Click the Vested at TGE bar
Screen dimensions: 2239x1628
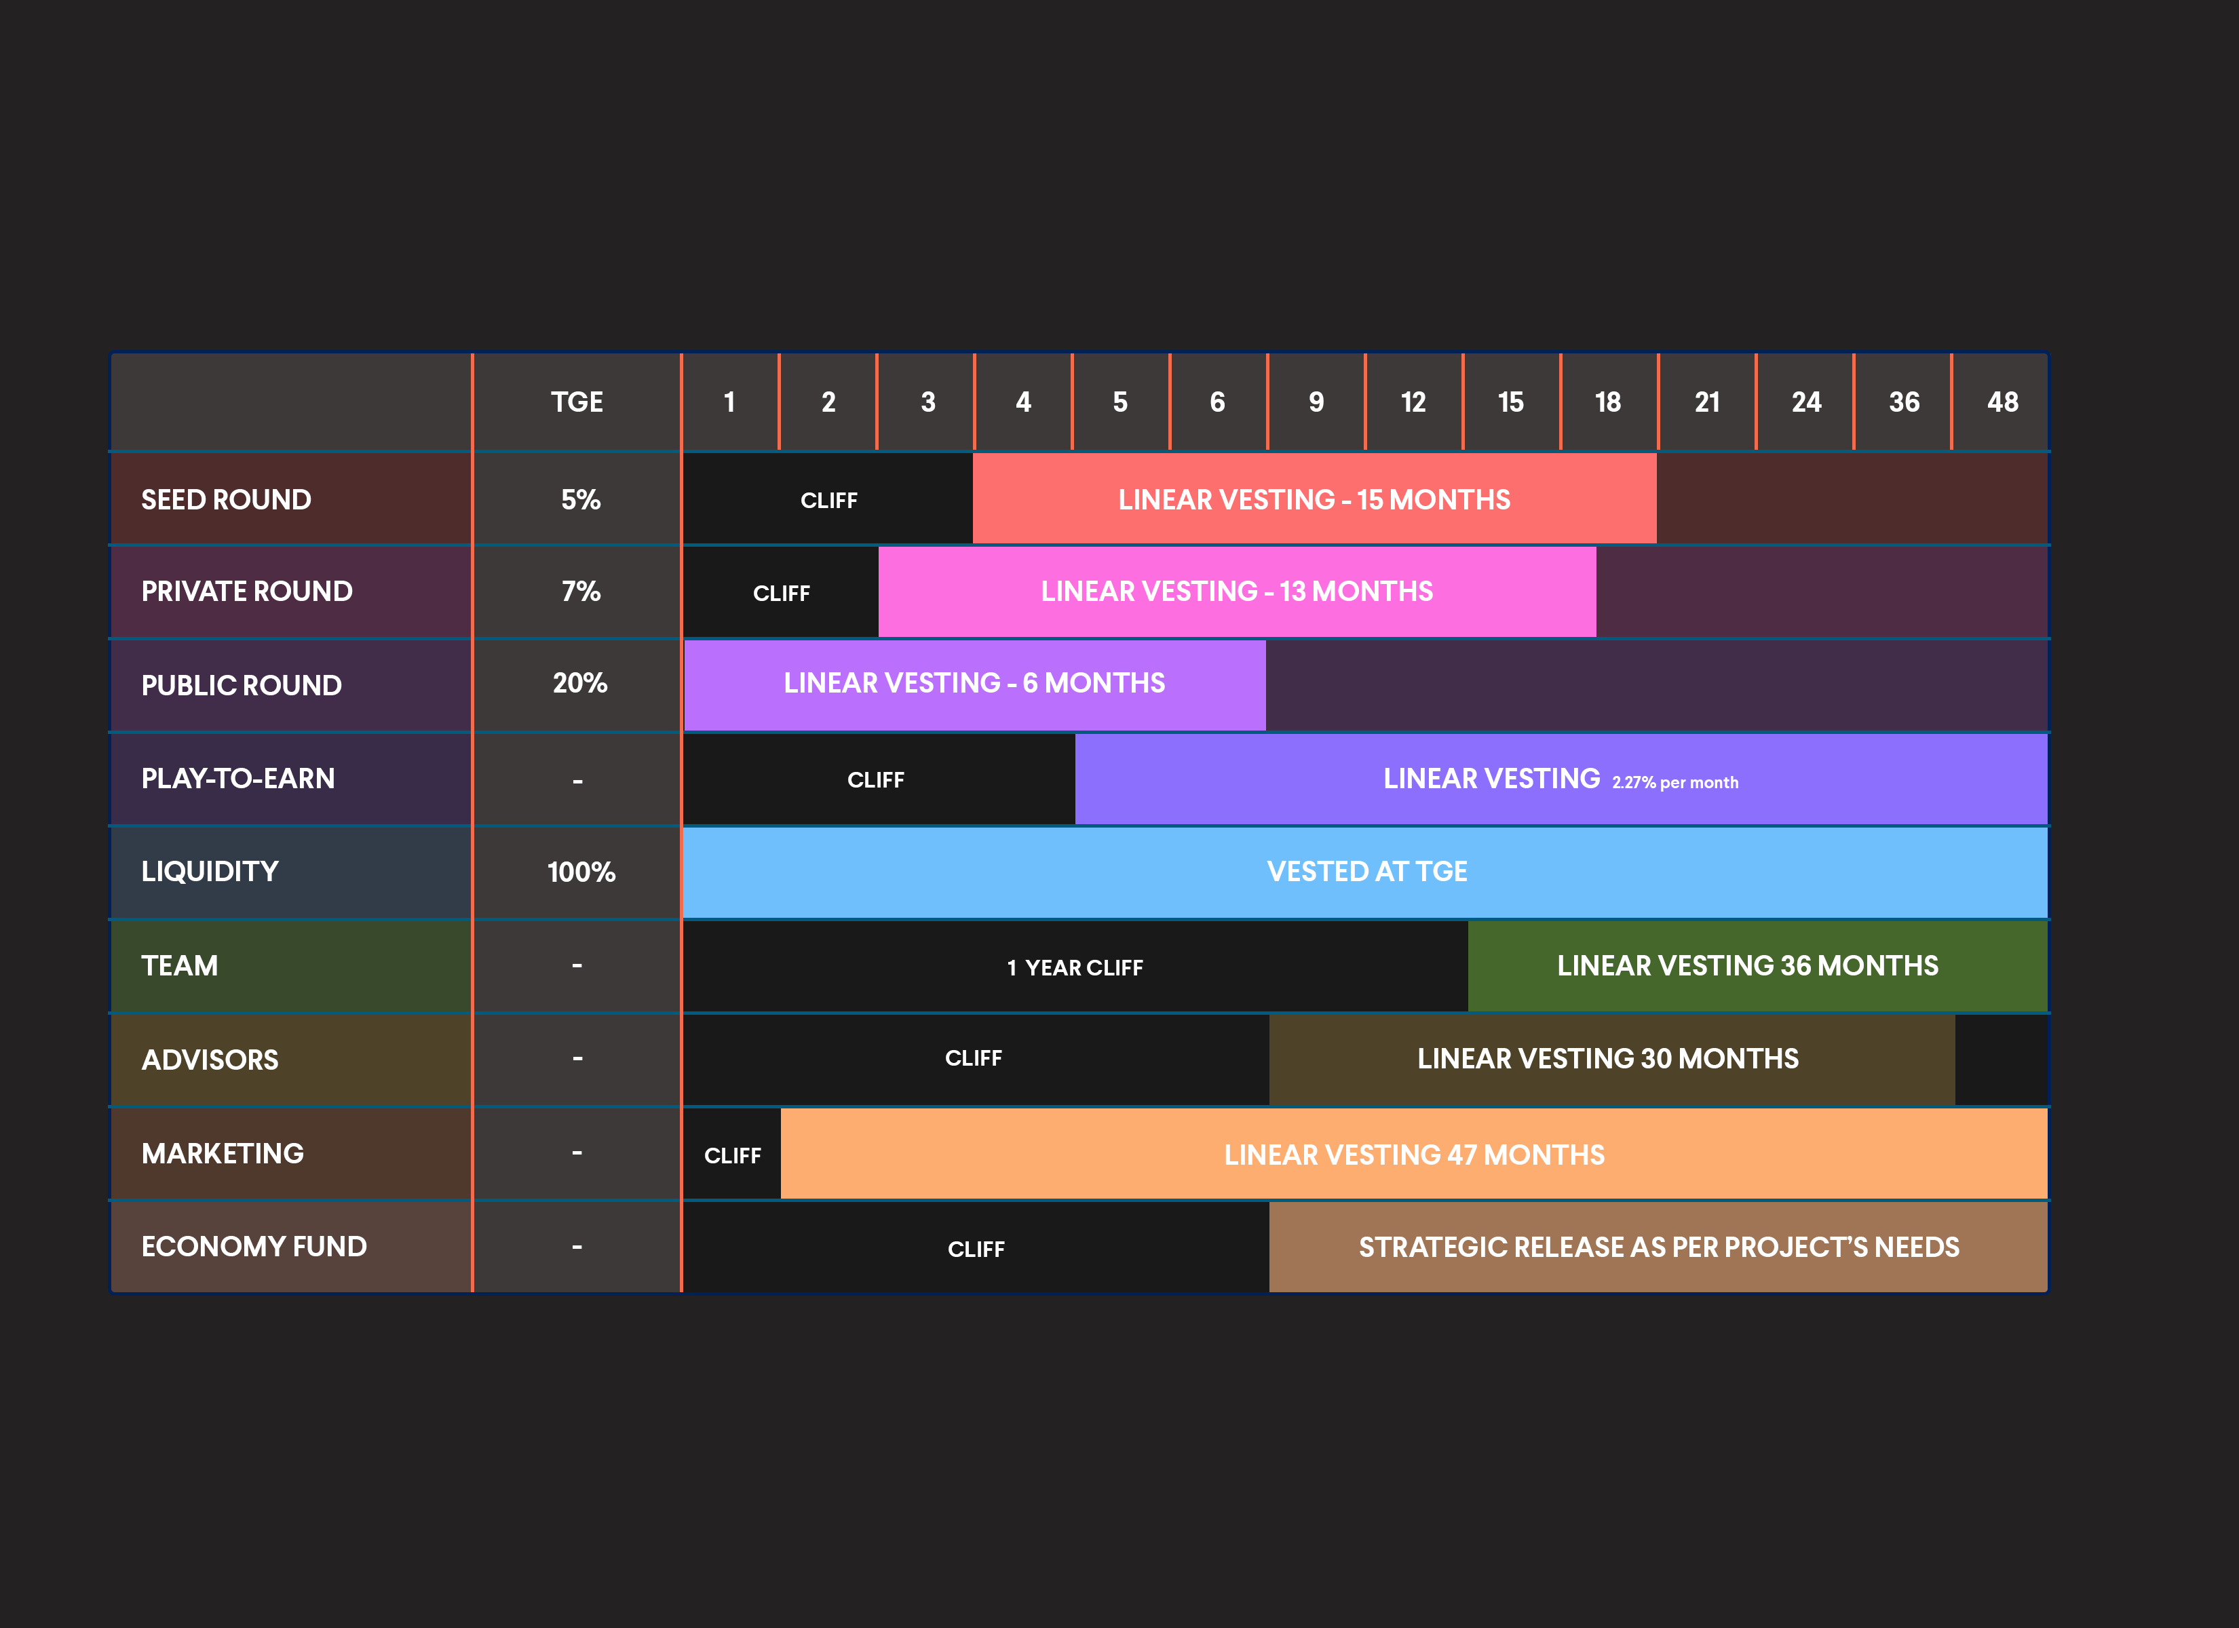1366,872
